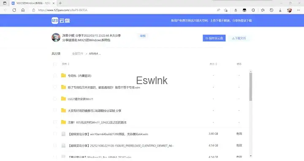Screen dimensions: 304x161
Task: Open the browser profile avatar
Action: [x=290, y=10]
